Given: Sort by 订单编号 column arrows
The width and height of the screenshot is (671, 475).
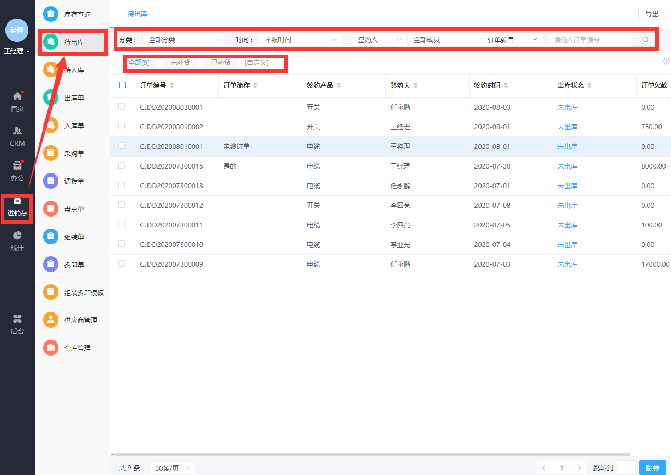Looking at the screenshot, I should (x=172, y=86).
